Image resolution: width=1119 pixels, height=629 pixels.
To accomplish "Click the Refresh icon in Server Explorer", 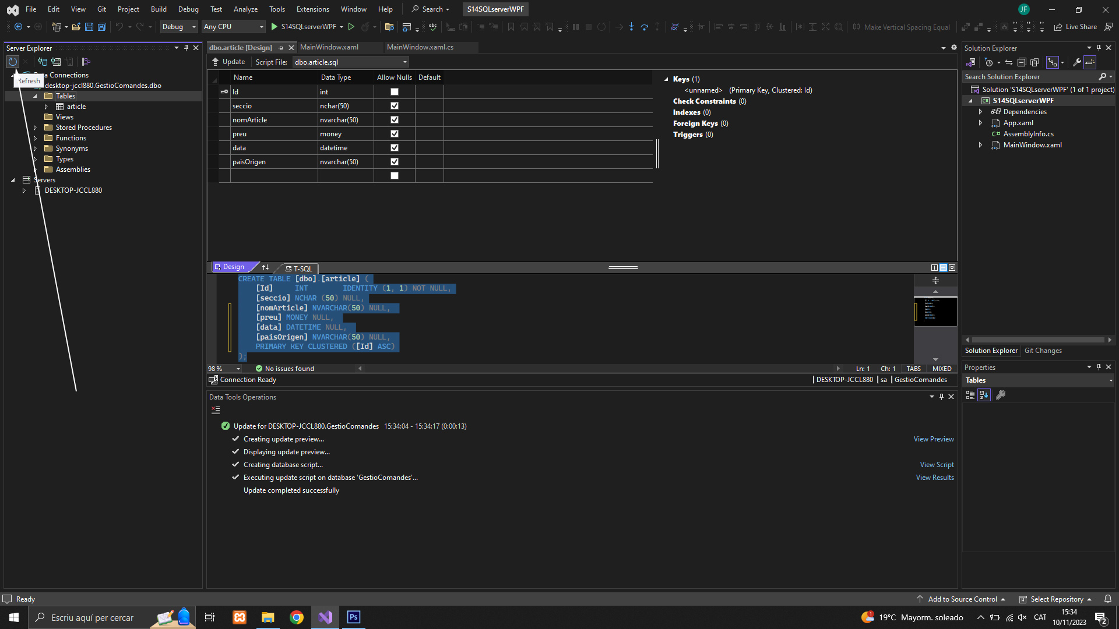I will 13,62.
